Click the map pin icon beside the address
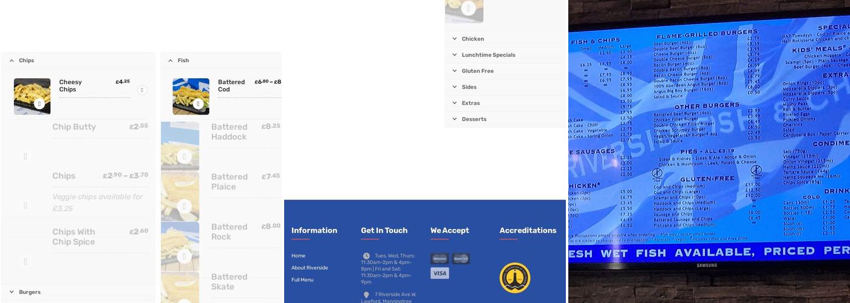 (x=366, y=295)
